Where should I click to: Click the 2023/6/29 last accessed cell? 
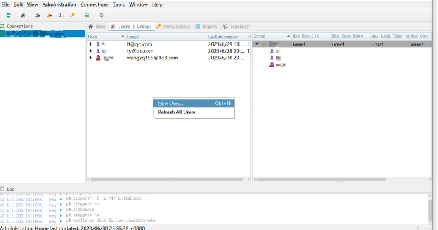[x=226, y=44]
